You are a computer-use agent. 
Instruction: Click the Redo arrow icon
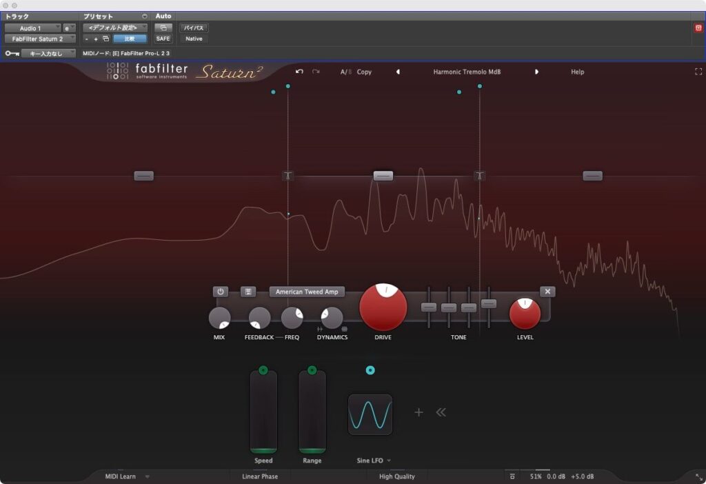pos(316,72)
